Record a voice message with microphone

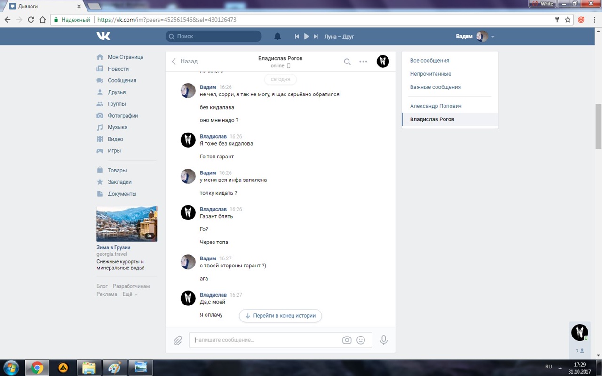pos(384,340)
